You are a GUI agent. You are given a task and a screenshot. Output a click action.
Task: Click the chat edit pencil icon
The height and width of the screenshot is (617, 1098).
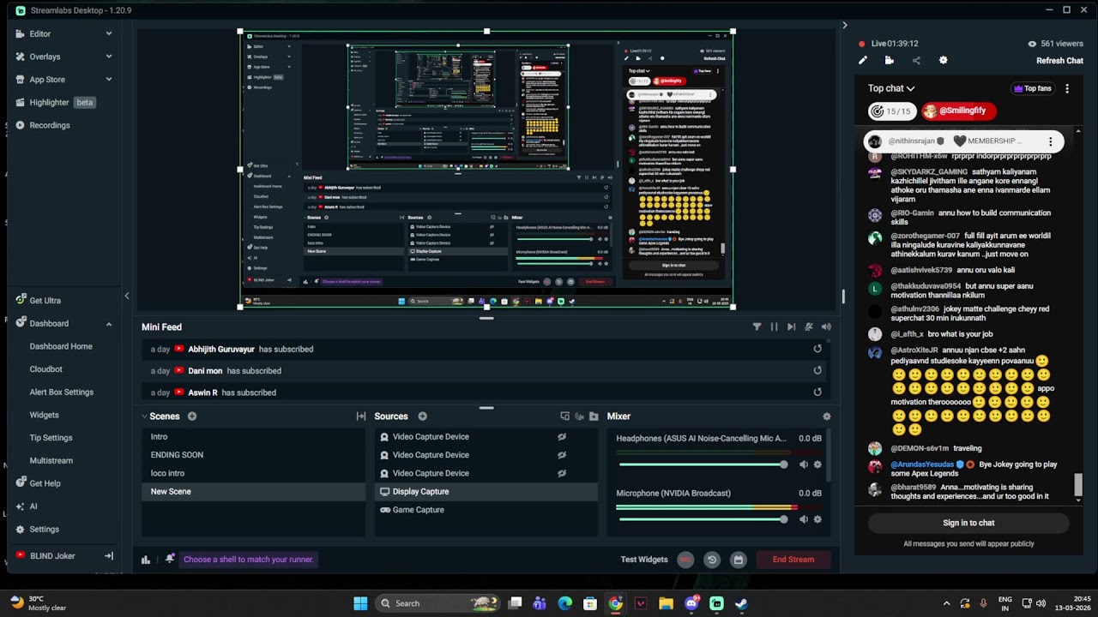click(863, 61)
